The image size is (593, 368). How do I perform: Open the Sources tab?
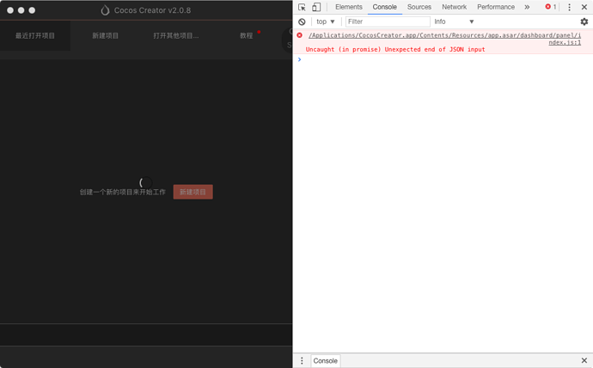point(419,7)
